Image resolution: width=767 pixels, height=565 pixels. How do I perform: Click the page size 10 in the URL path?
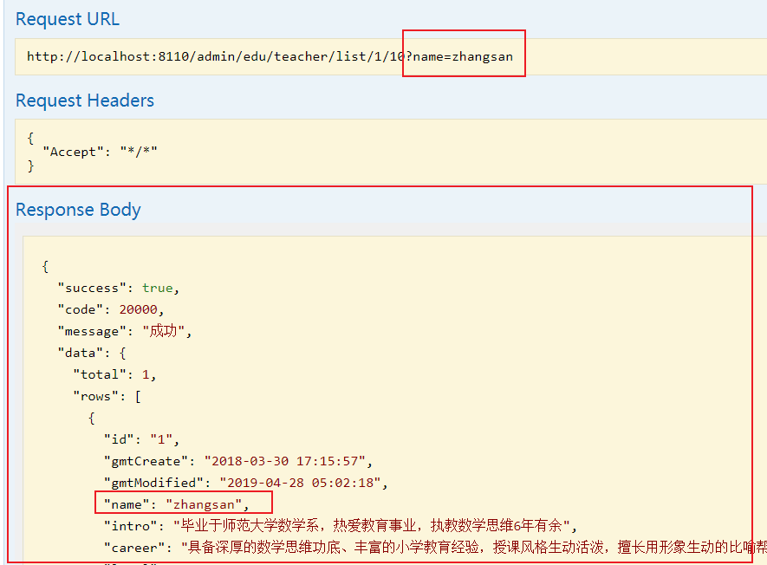[396, 56]
